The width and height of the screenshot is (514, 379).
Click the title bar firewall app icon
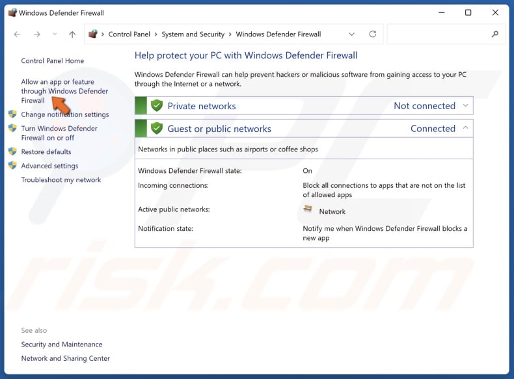(x=12, y=13)
